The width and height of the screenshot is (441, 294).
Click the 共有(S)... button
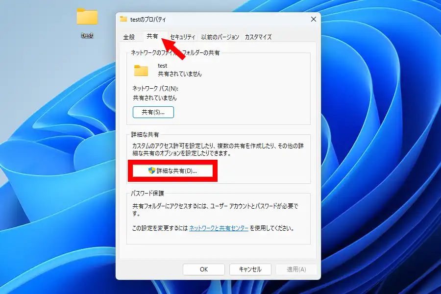[x=153, y=112]
